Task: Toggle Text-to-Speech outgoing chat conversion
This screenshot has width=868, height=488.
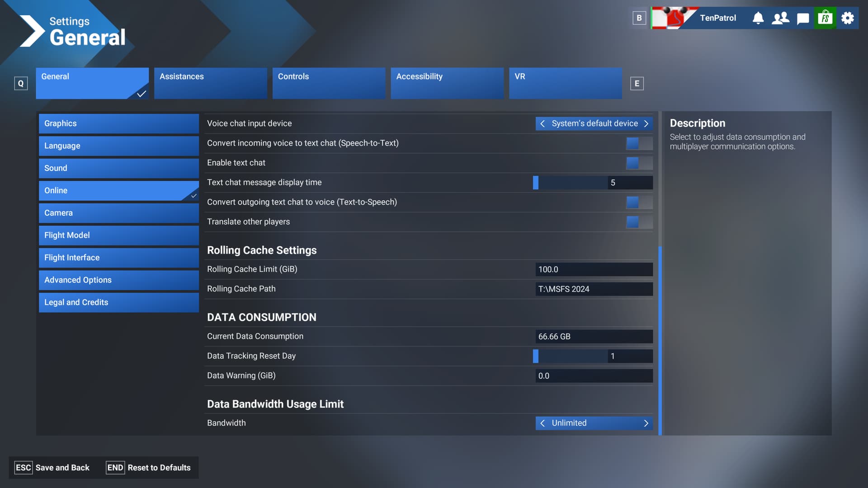Action: (639, 202)
